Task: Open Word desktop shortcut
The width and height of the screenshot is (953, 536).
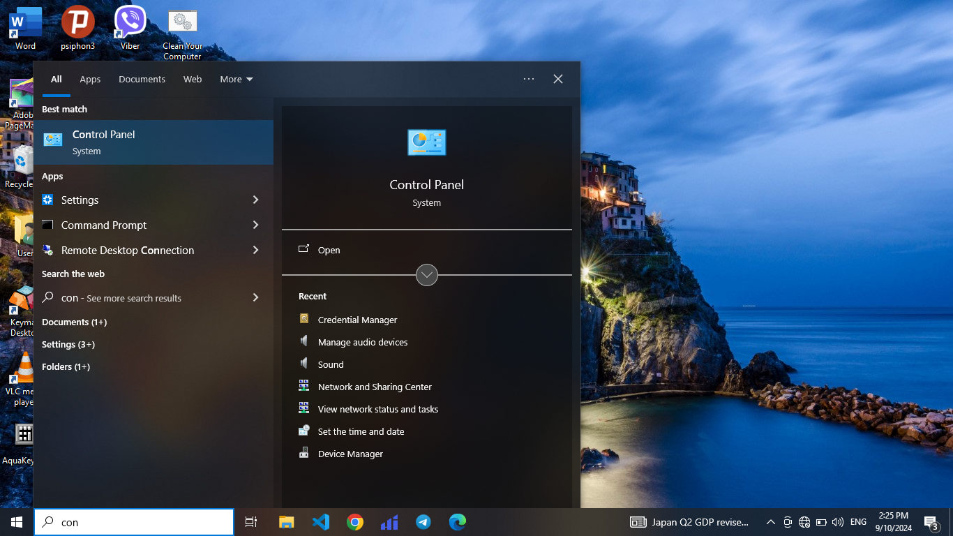Action: [x=25, y=29]
